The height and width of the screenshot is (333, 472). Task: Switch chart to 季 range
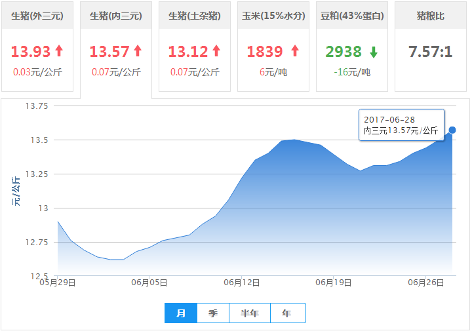[213, 313]
